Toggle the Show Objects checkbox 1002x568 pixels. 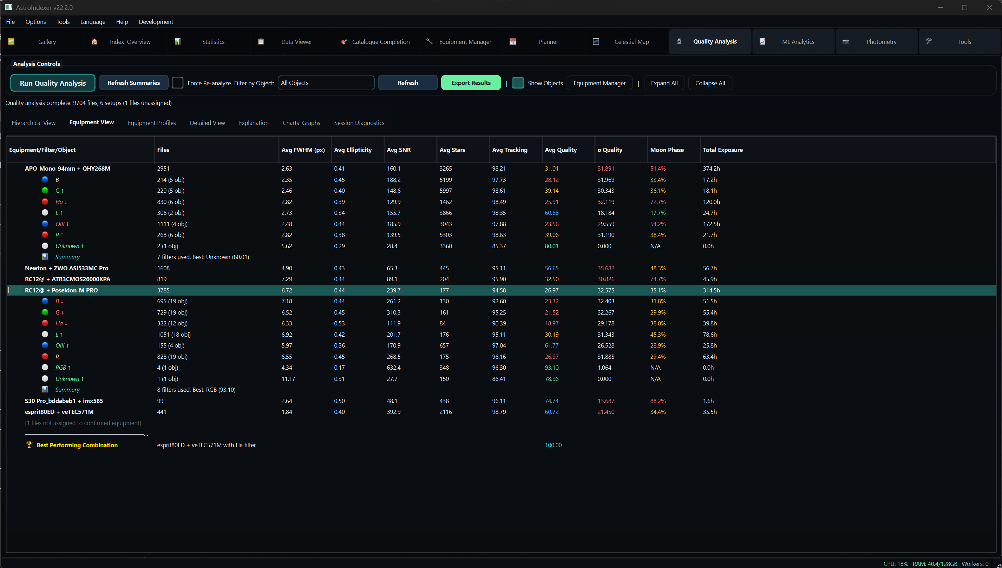[x=518, y=83]
